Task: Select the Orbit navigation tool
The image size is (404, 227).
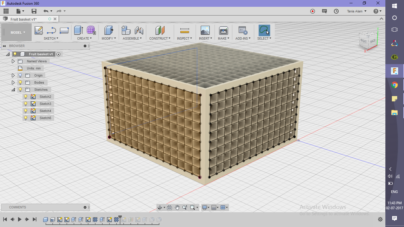Action: click(x=160, y=207)
